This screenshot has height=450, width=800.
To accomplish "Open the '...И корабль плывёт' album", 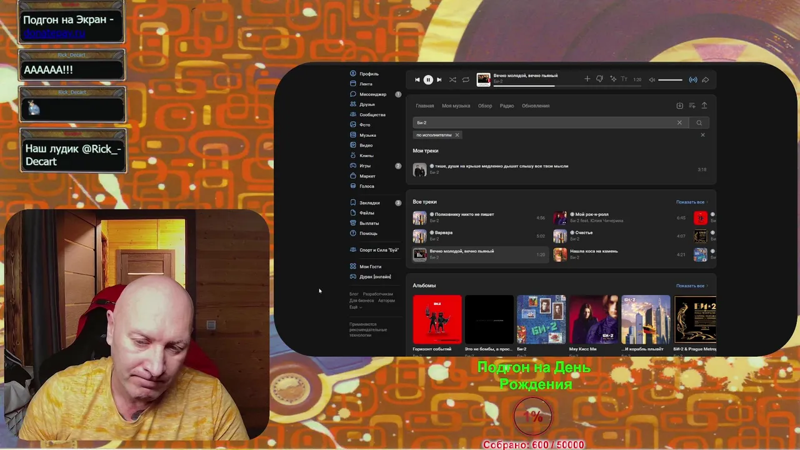I will (x=646, y=319).
